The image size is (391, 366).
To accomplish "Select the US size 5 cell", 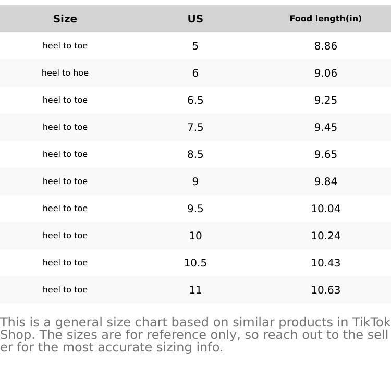I will pyautogui.click(x=195, y=46).
